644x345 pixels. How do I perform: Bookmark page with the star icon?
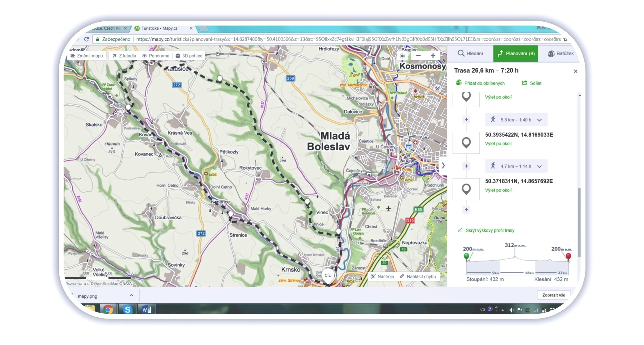[565, 39]
